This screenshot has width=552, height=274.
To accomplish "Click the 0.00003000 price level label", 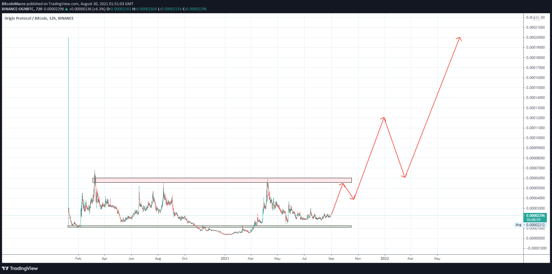I will click(535, 208).
